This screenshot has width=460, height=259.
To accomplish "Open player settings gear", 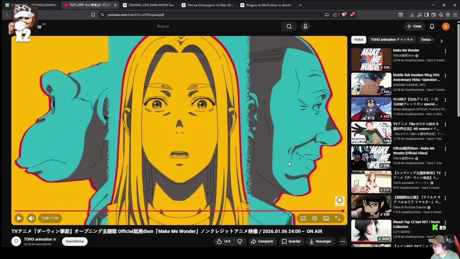I will click(315, 218).
